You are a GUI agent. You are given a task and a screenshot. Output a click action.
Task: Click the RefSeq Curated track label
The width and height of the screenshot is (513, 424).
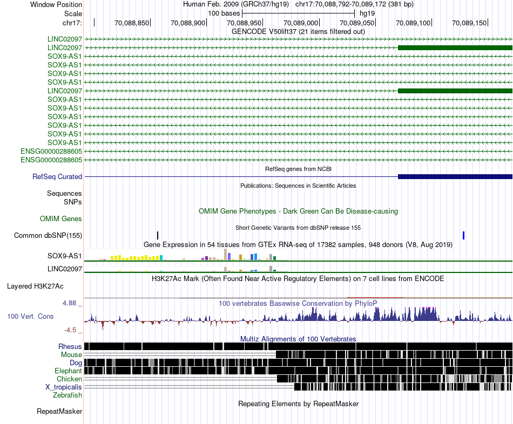click(57, 176)
